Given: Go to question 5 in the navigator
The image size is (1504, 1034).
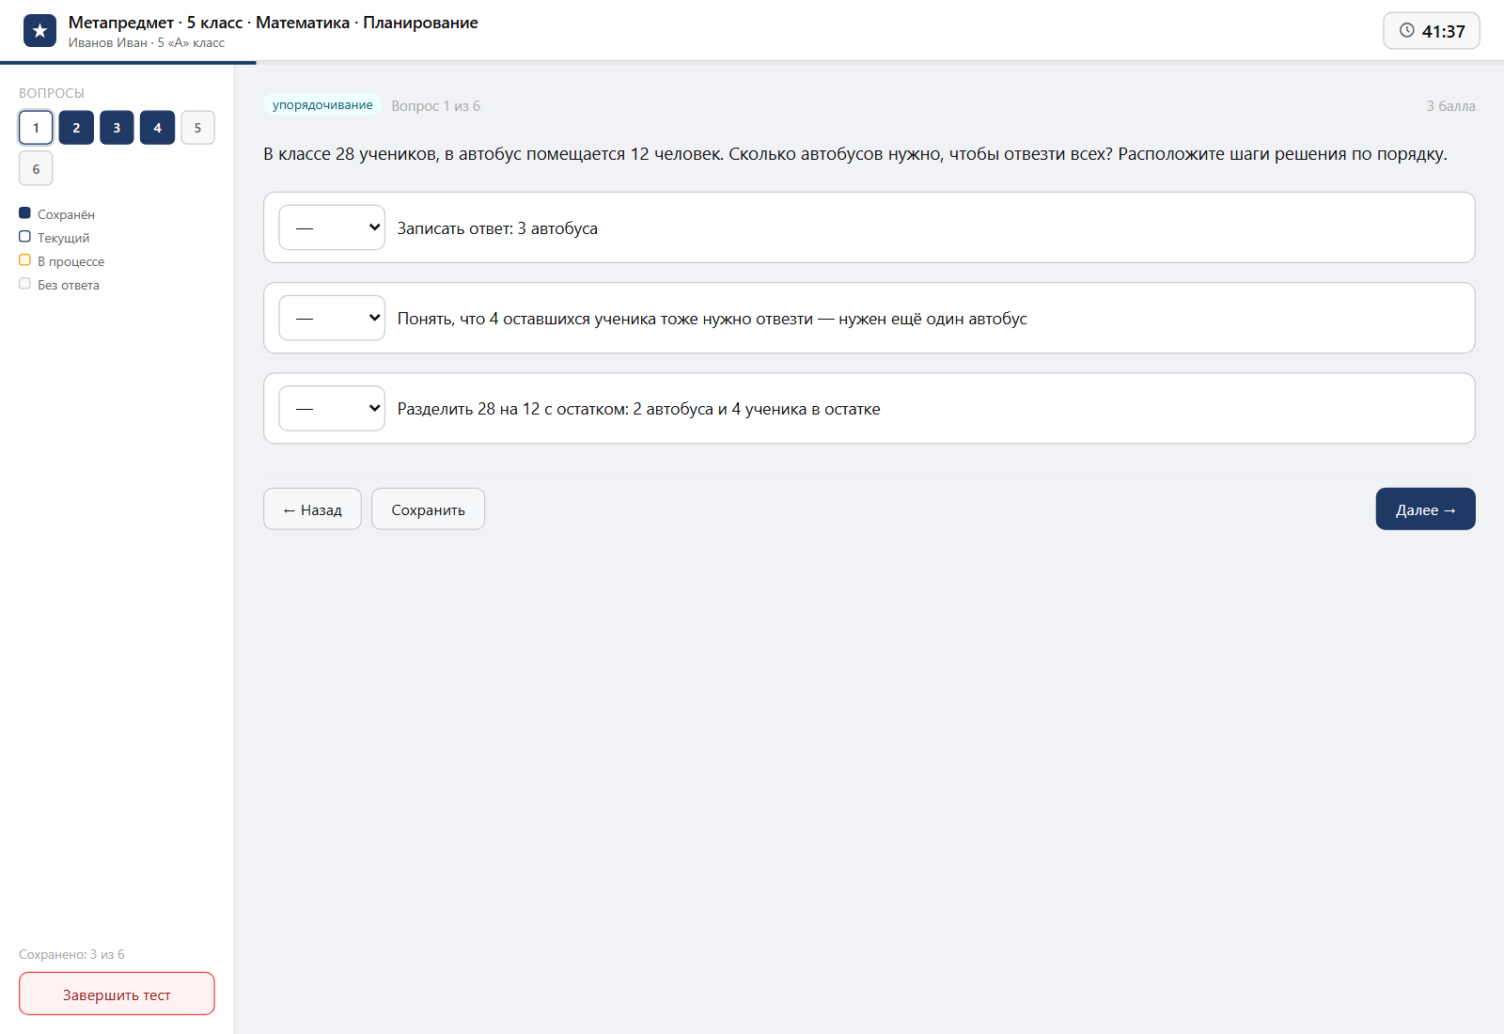Looking at the screenshot, I should (x=197, y=128).
